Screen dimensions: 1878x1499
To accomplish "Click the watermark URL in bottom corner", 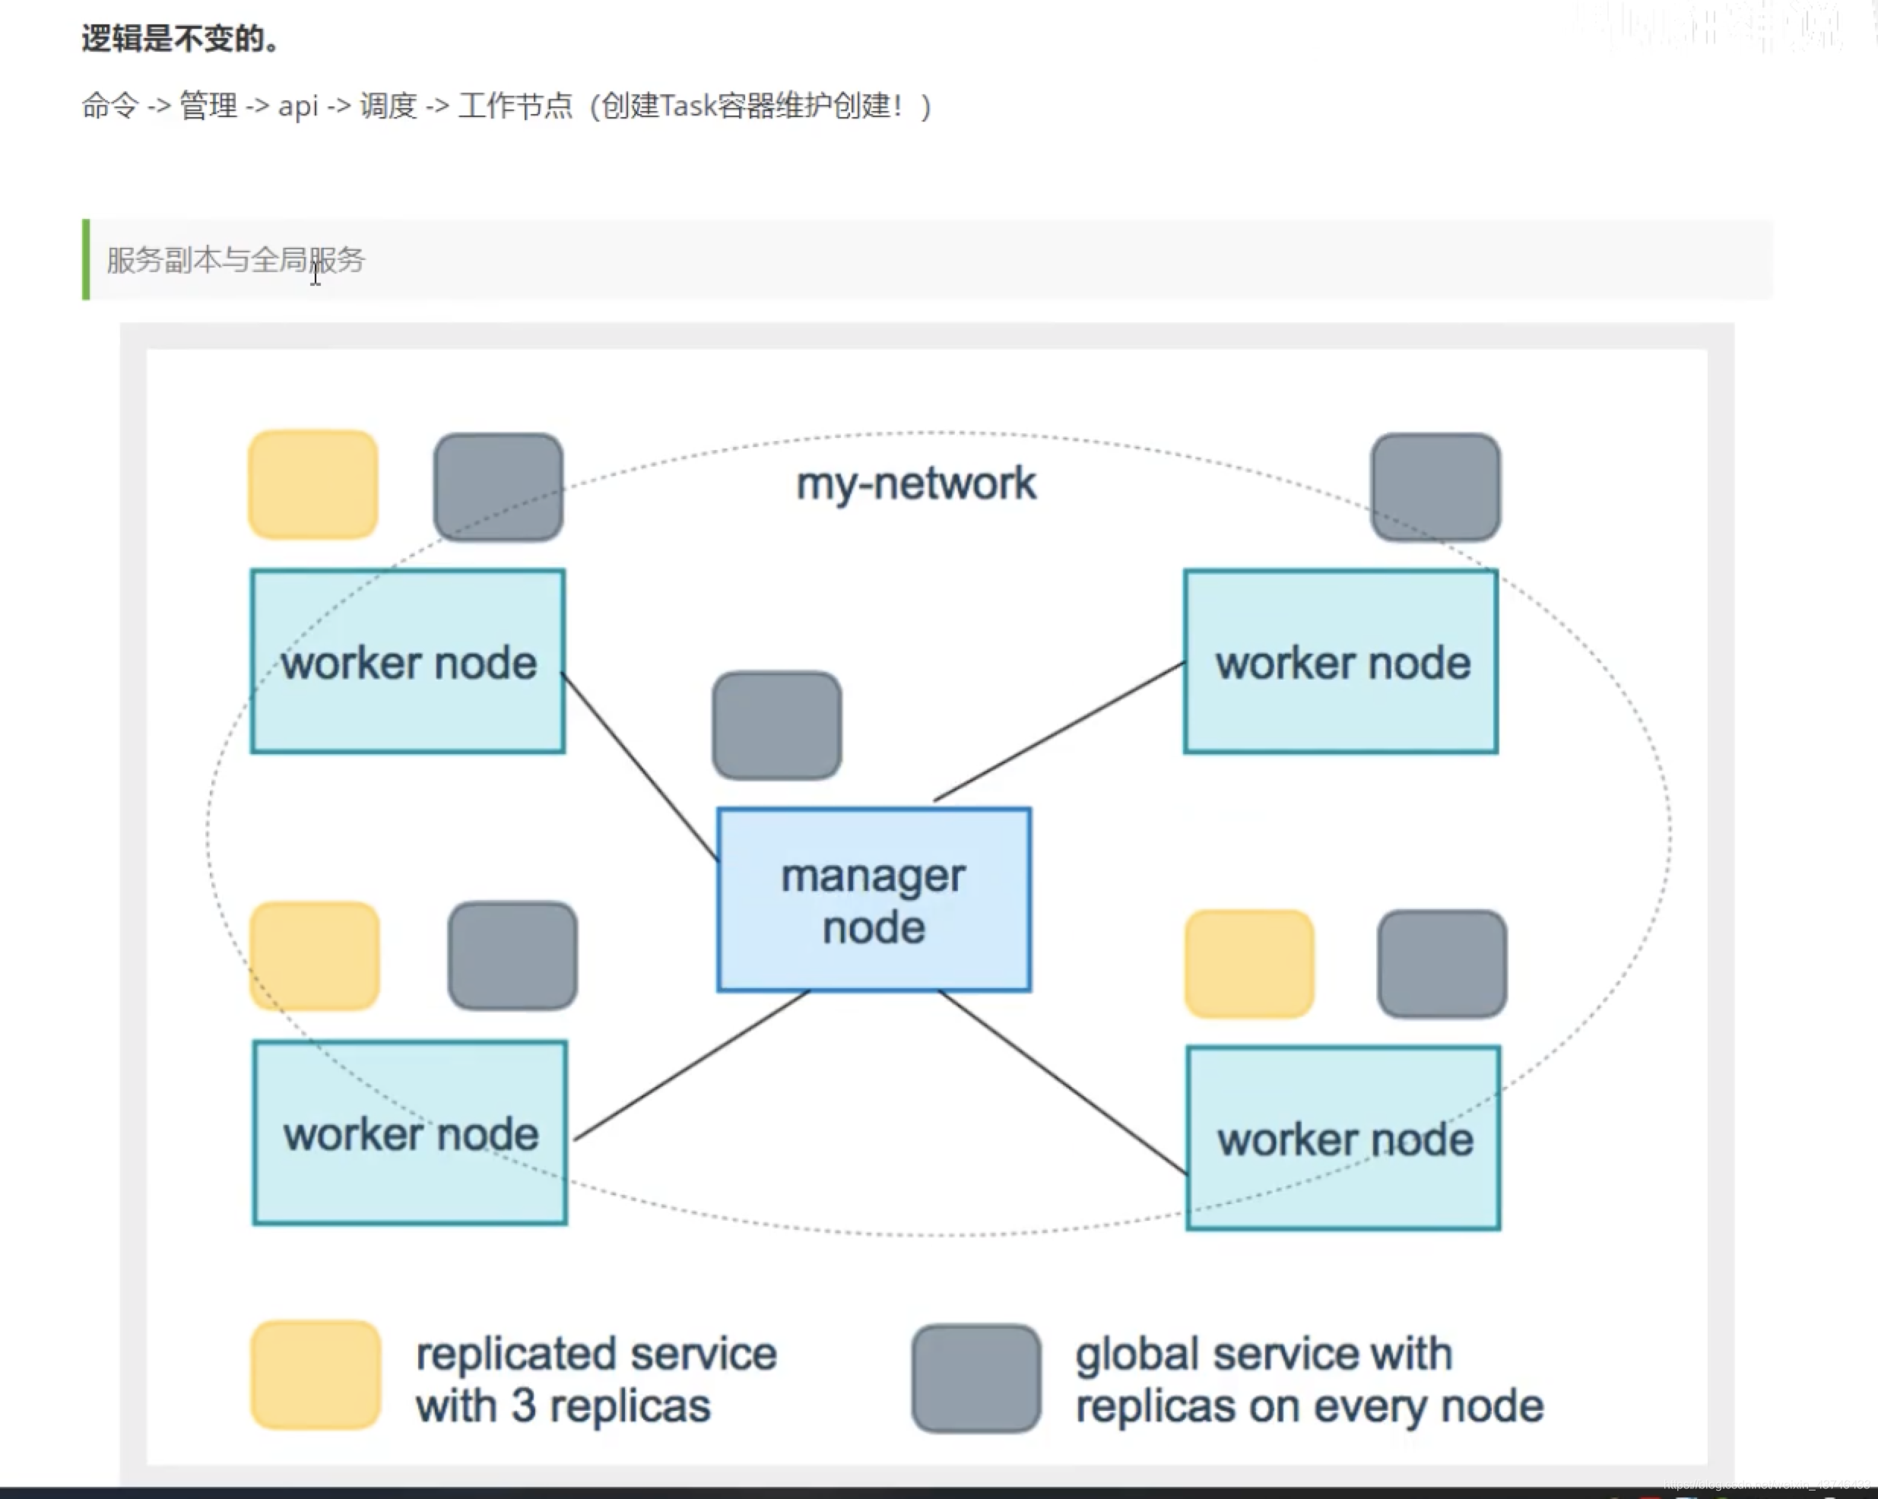I will pos(1769,1485).
